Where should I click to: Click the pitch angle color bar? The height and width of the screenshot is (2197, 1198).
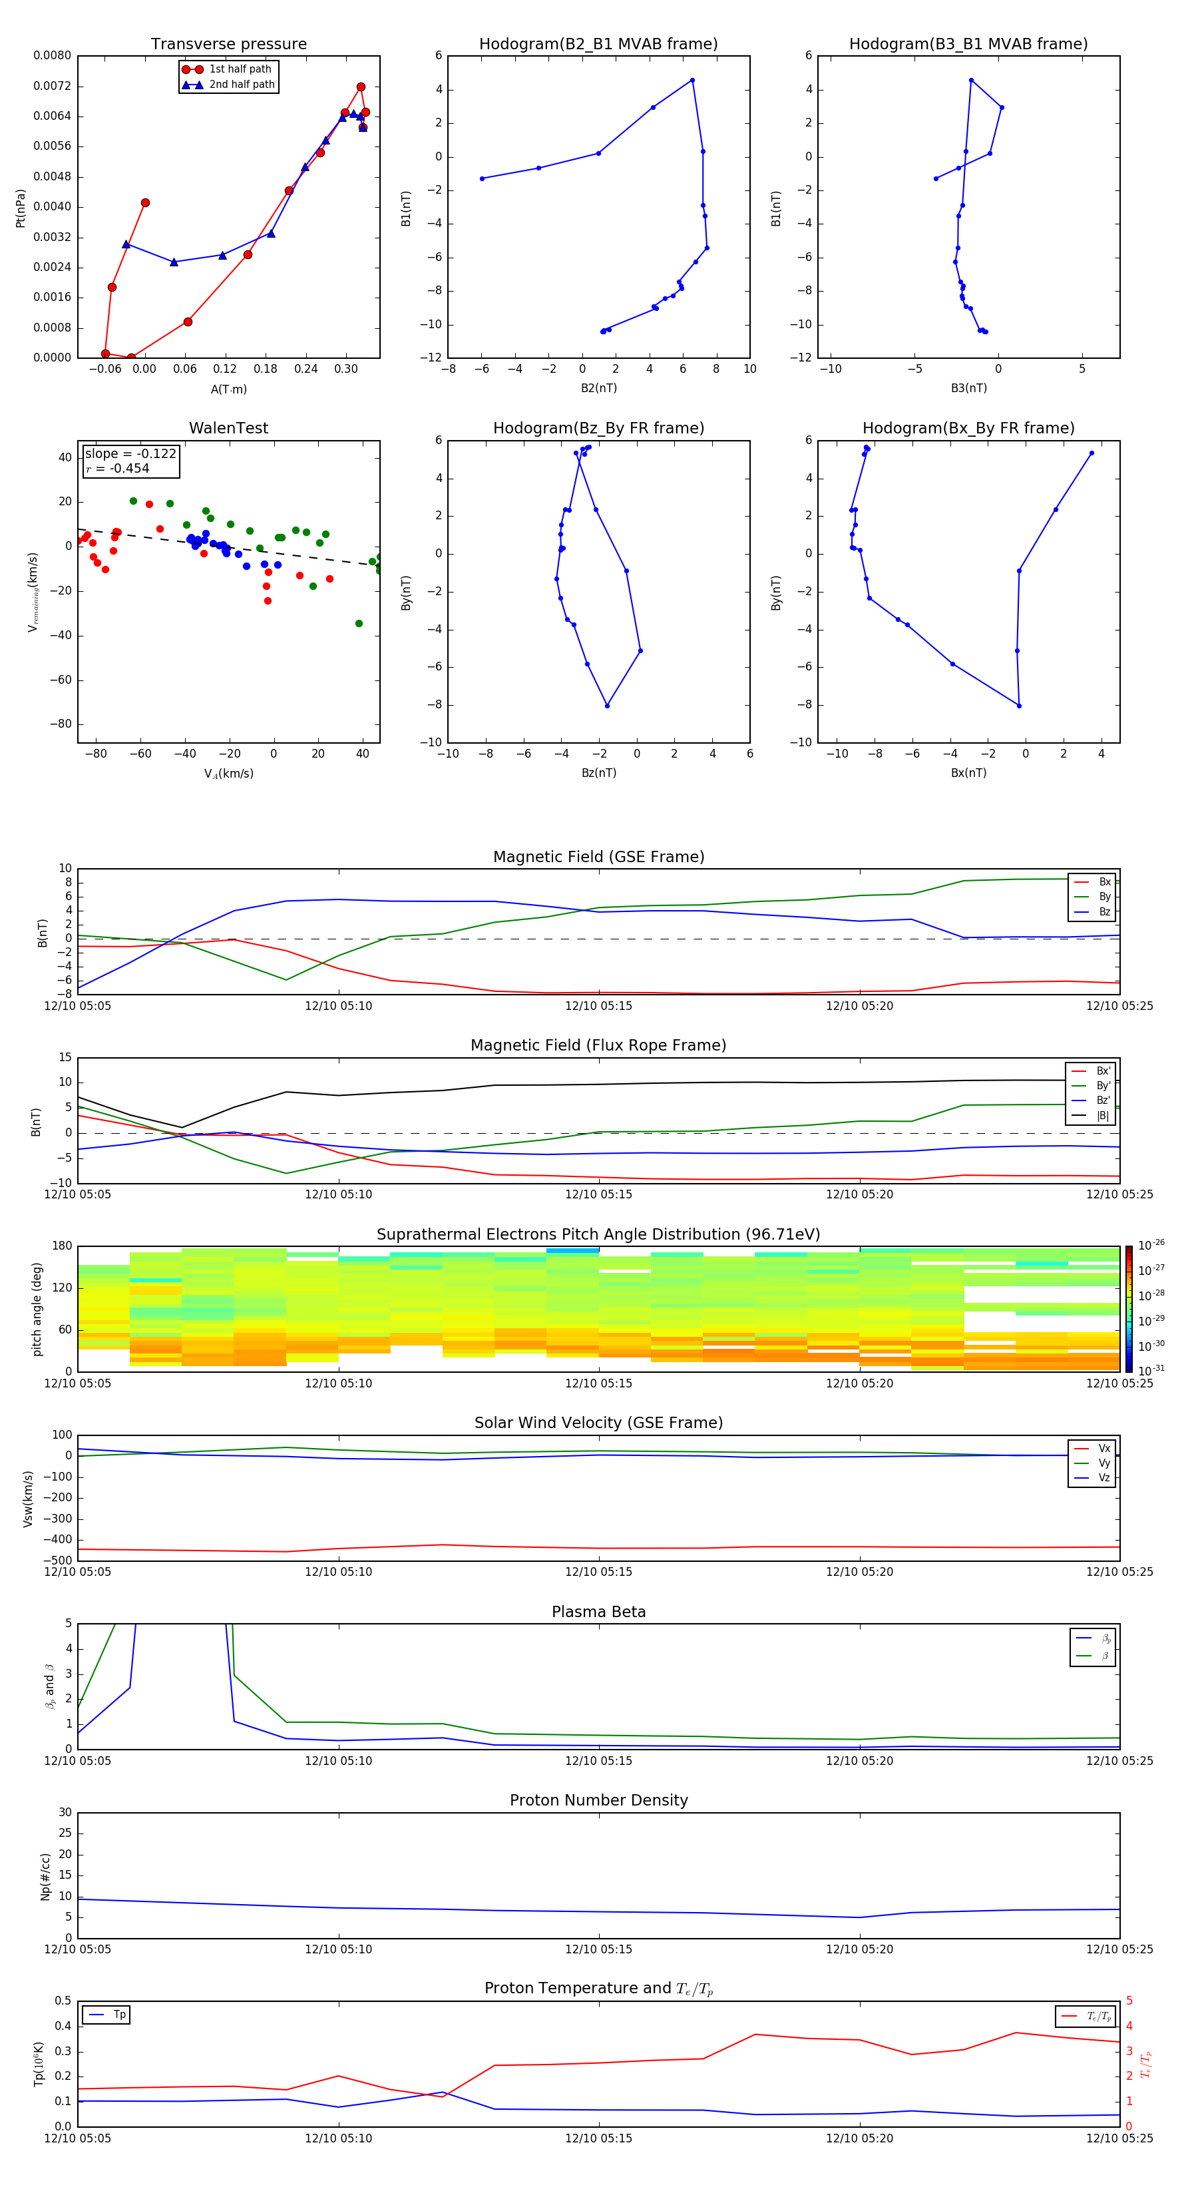[x=1129, y=1309]
